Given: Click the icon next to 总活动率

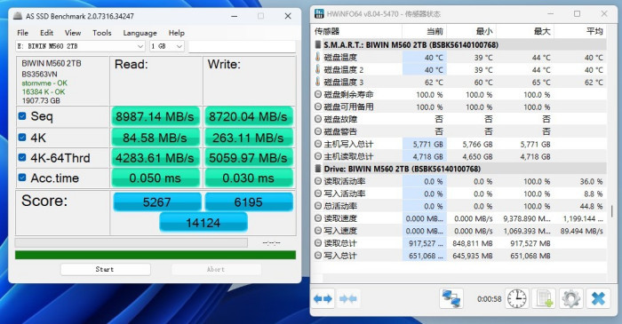Looking at the screenshot, I should click(318, 206).
